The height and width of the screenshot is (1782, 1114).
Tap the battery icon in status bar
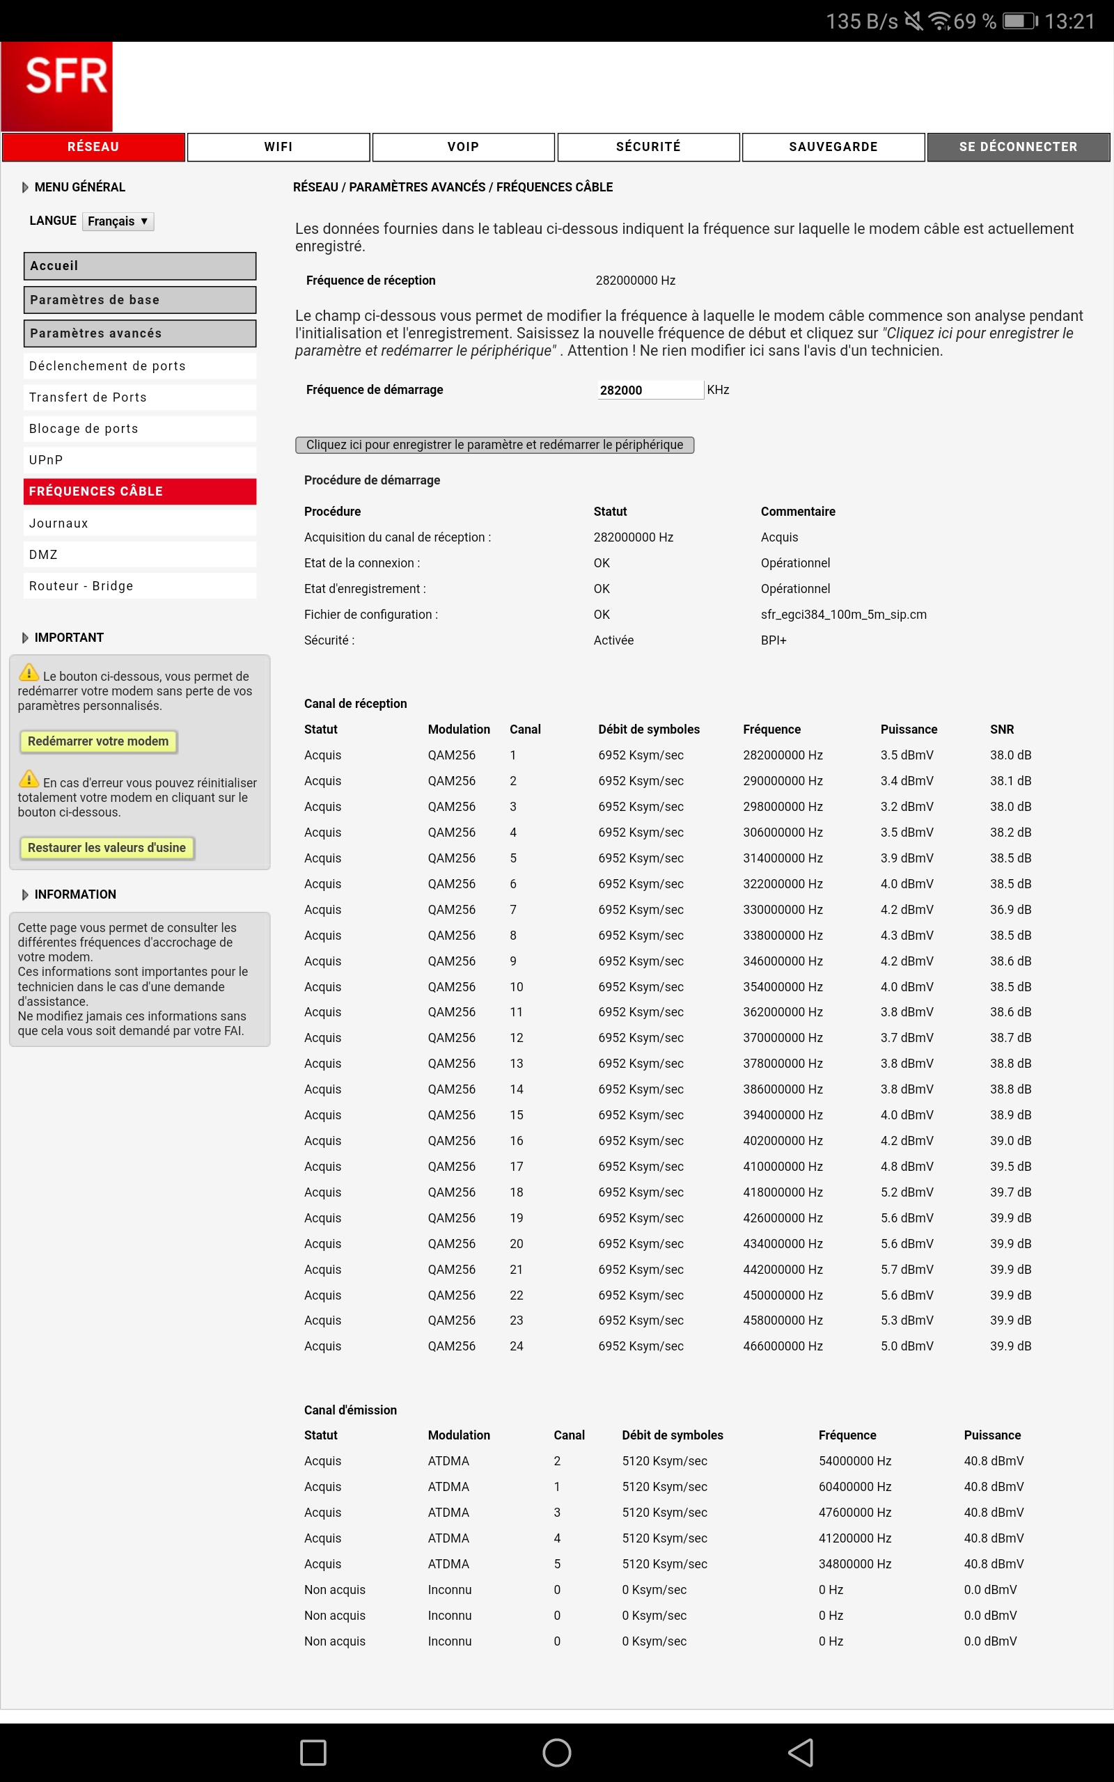point(1020,22)
